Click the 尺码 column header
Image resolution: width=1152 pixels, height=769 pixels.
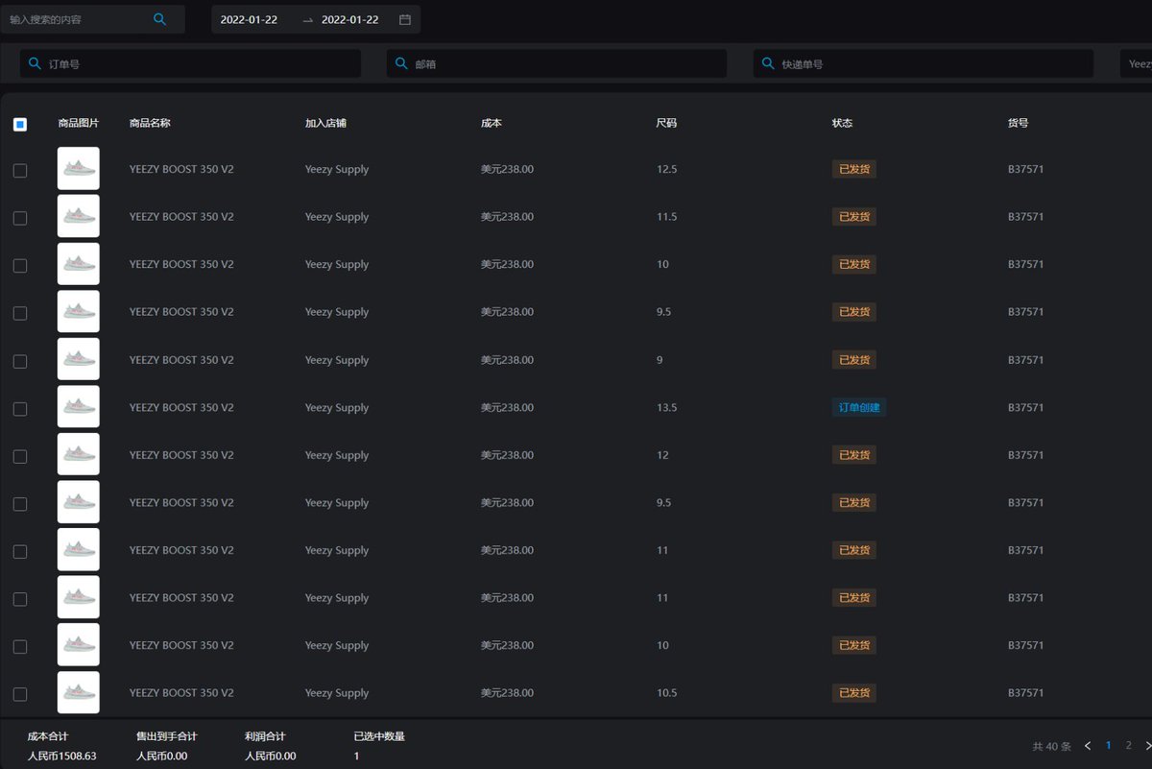(667, 123)
